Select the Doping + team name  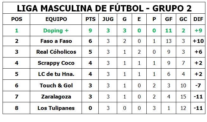pyautogui.click(x=56, y=30)
